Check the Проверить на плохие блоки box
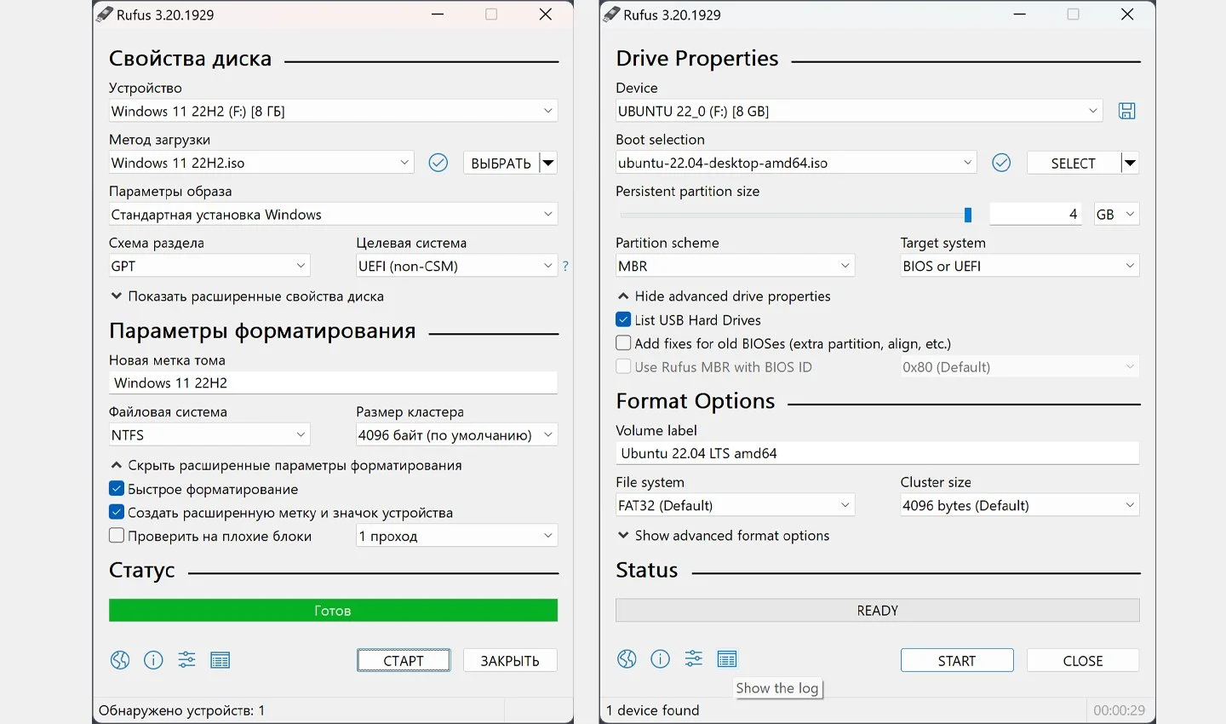The height and width of the screenshot is (724, 1226). (117, 536)
